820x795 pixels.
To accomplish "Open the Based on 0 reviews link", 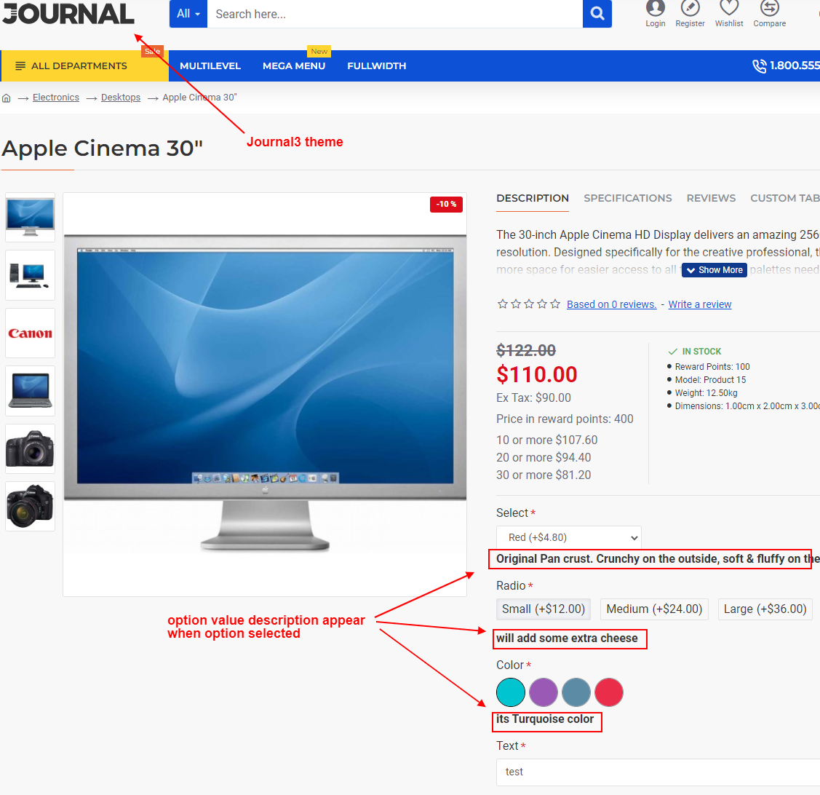I will [611, 304].
